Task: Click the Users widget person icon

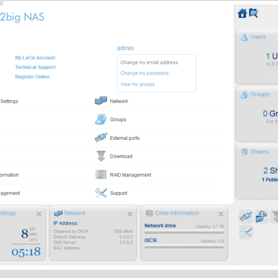Action: [244, 37]
